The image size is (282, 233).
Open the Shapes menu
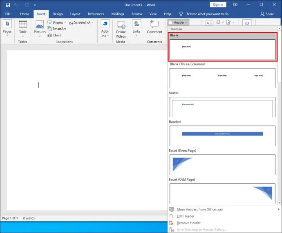56,22
